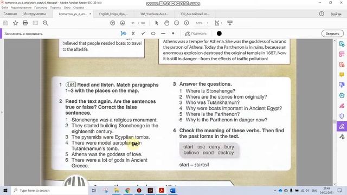The height and width of the screenshot is (195, 347).
Task: Click the save file icon
Action: [5, 23]
